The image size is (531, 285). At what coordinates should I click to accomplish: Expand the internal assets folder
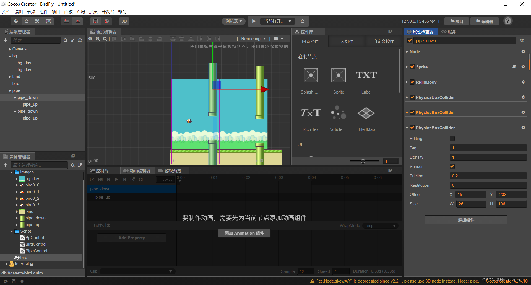[x=7, y=264]
